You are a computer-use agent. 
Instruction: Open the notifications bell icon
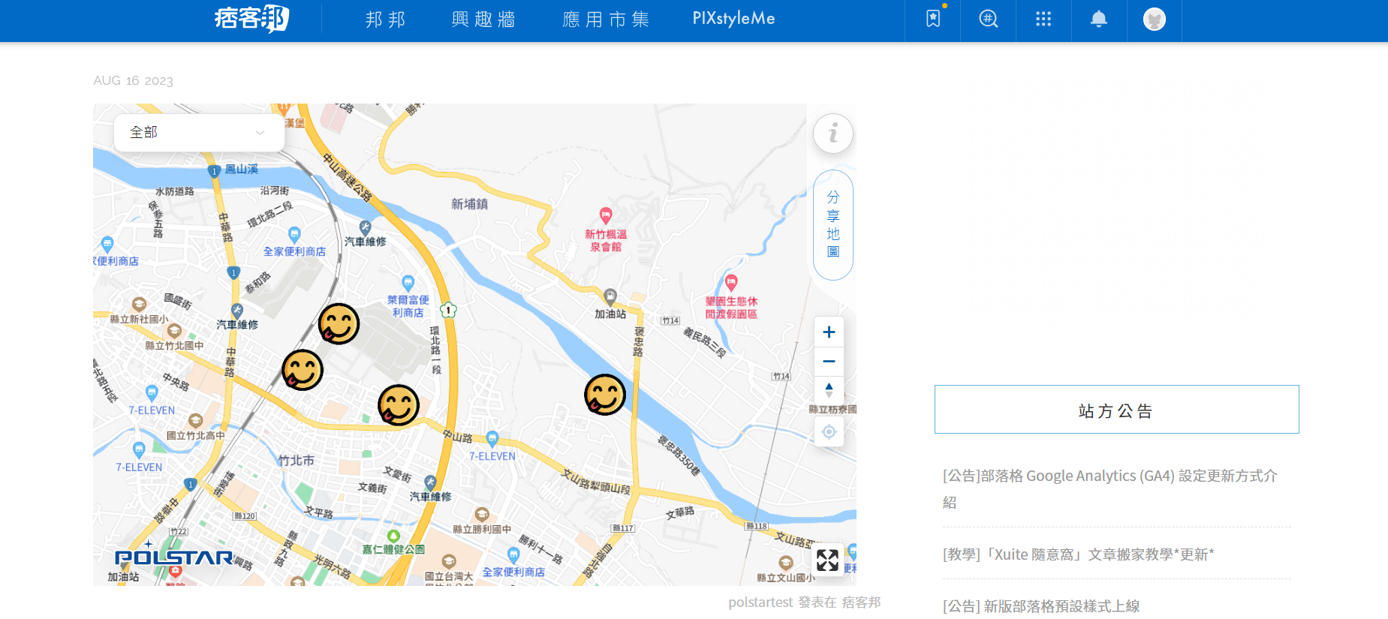tap(1099, 19)
